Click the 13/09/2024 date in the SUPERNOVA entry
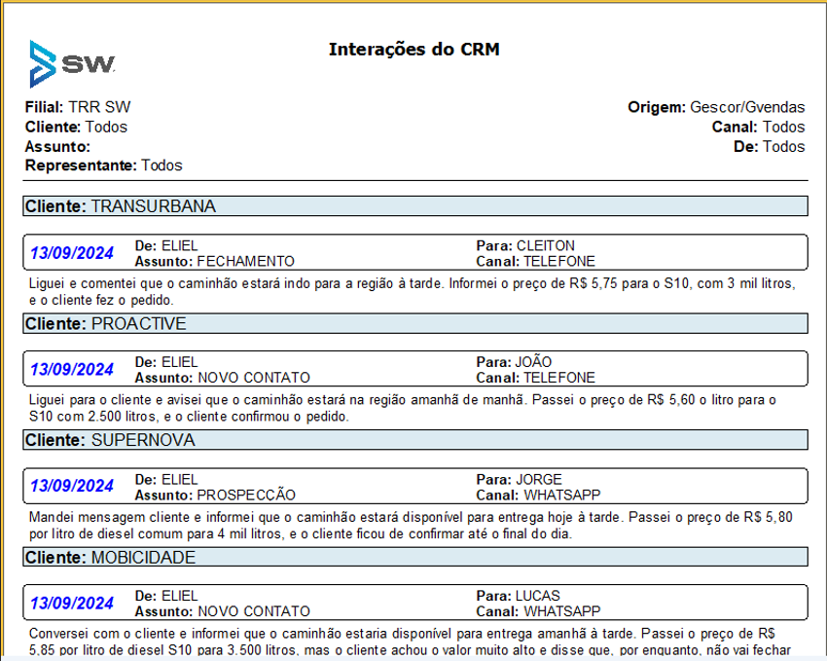 (72, 486)
